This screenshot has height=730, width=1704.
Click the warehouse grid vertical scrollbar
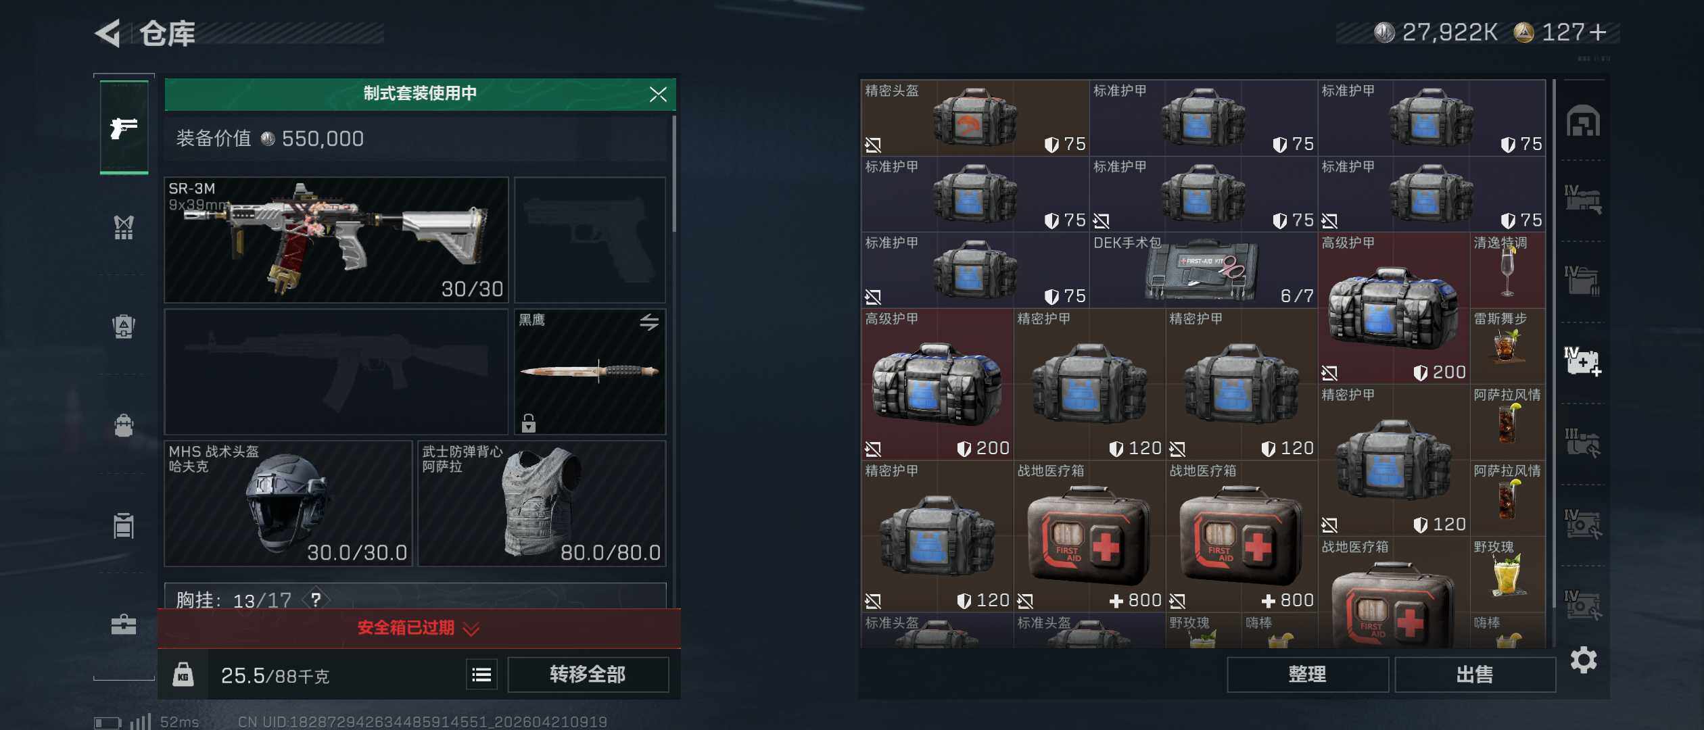1554,364
